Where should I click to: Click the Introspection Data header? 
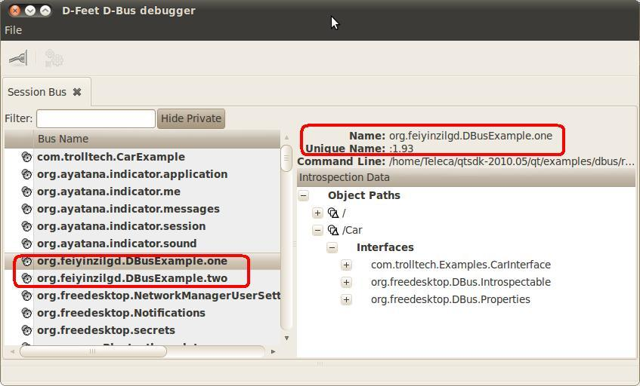pyautogui.click(x=466, y=177)
